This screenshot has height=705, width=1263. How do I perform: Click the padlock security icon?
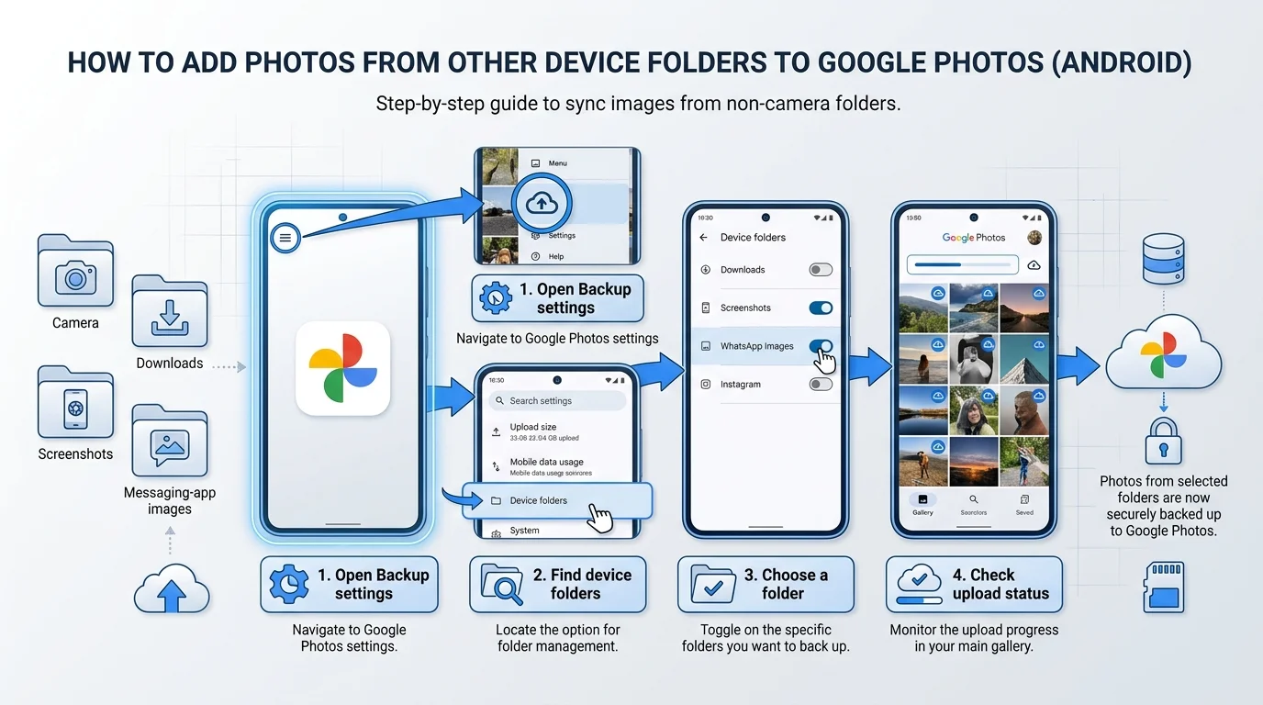tap(1163, 441)
